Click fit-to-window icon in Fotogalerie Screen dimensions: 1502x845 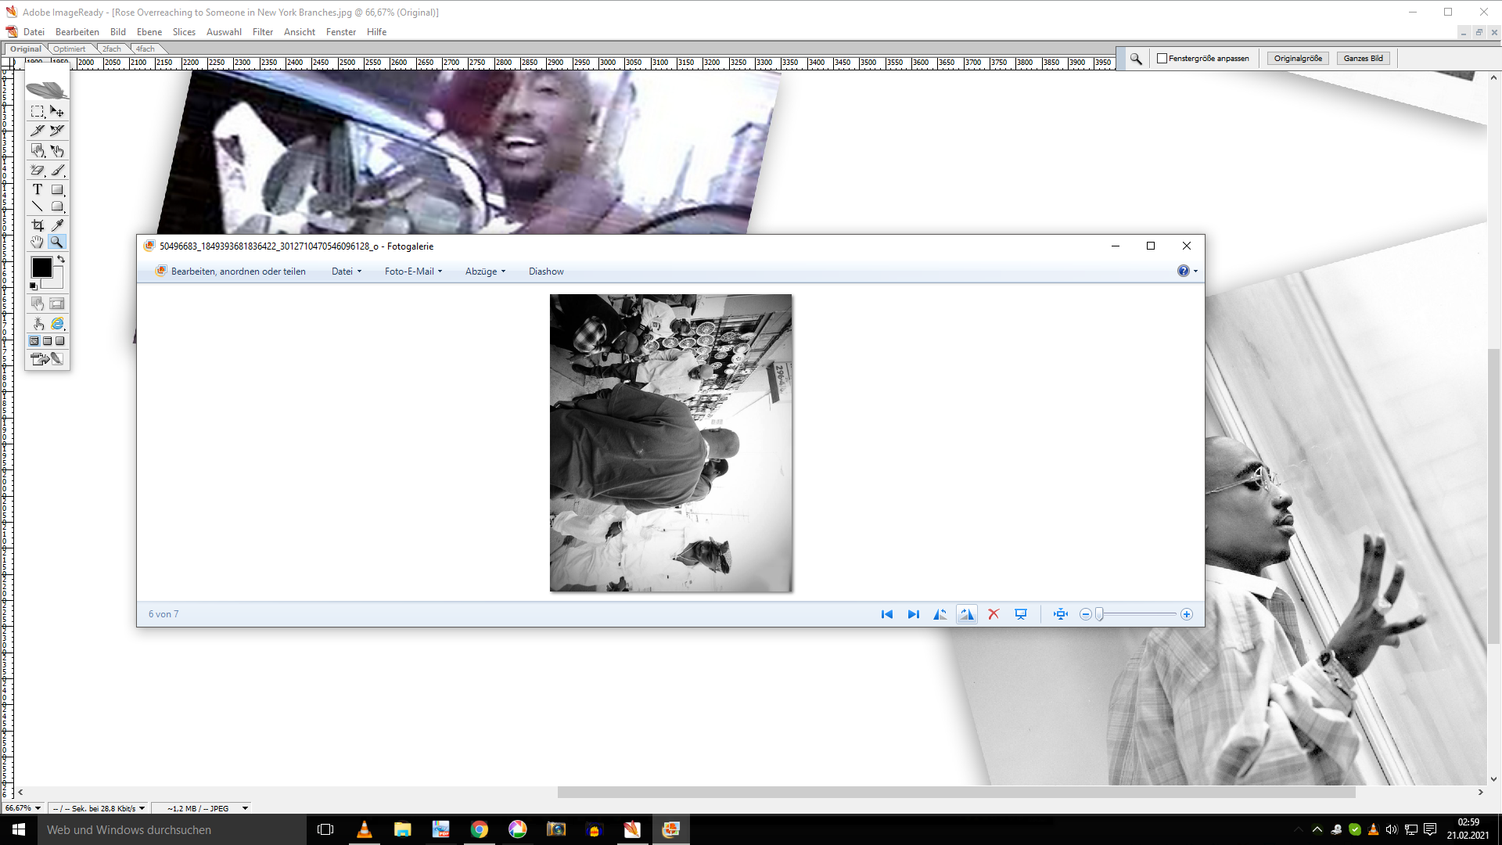pos(1061,614)
